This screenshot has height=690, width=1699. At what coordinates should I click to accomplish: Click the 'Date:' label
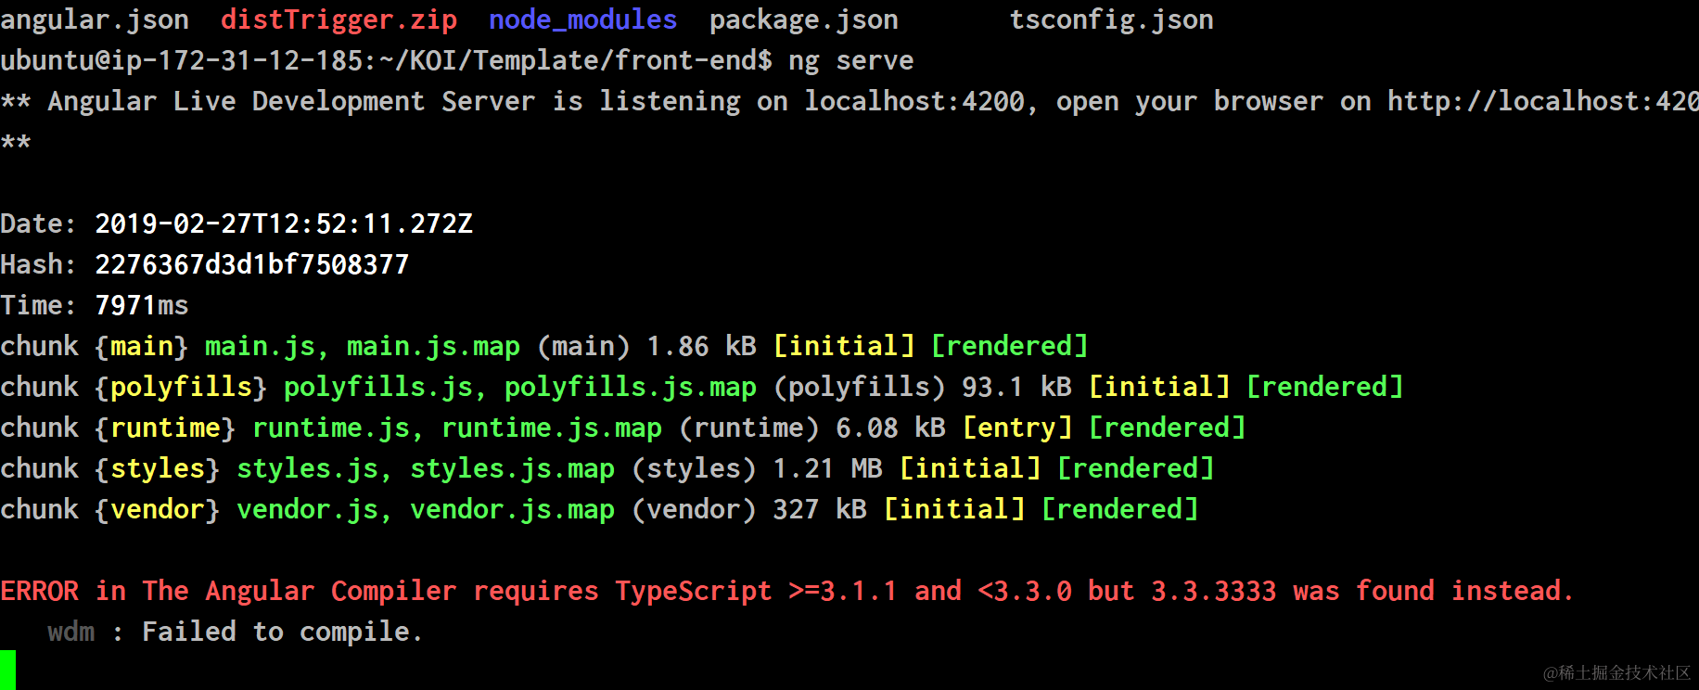38,224
